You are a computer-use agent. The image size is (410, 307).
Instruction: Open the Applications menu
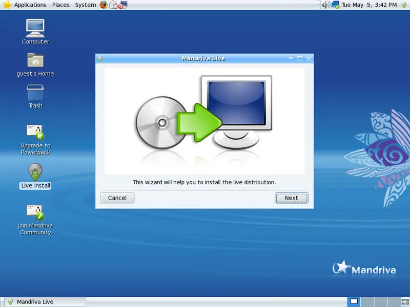(30, 5)
